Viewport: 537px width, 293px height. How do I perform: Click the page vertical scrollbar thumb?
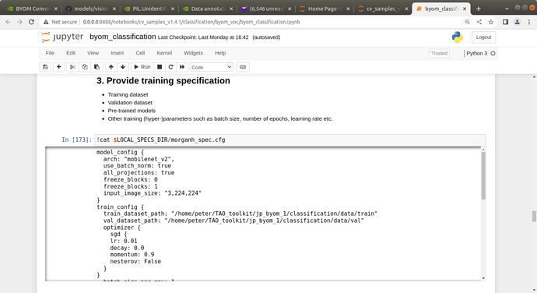click(534, 217)
